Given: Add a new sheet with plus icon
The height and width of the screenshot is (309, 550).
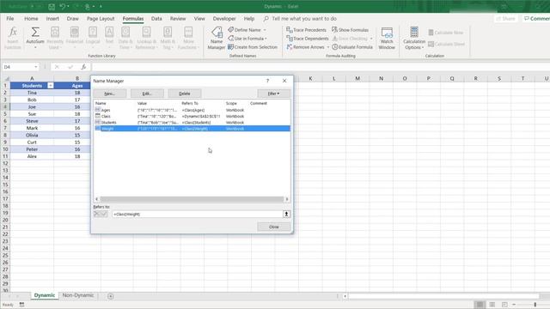Looking at the screenshot, I should [x=111, y=296].
